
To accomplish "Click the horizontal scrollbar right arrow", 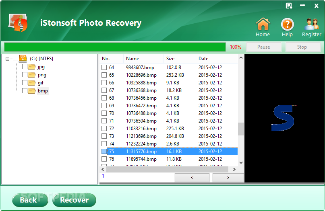I will pos(234,170).
